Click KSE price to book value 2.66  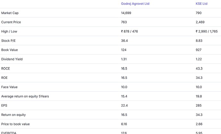click(x=199, y=124)
